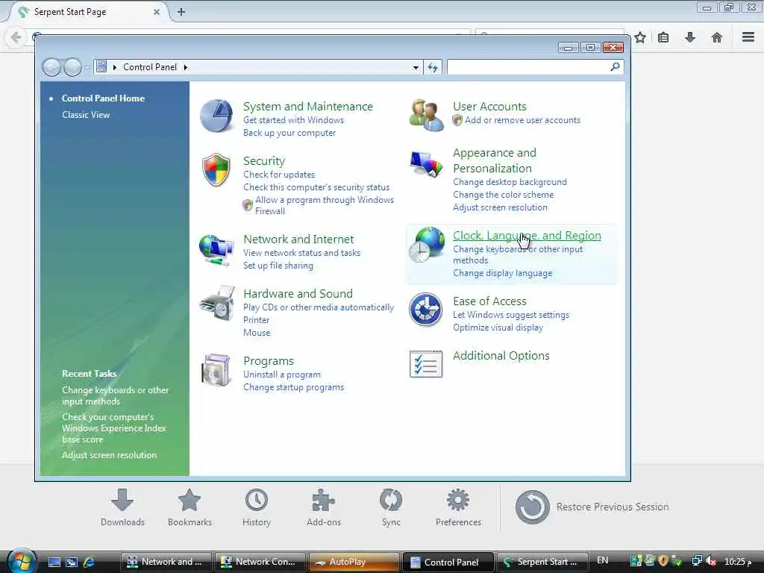Image resolution: width=764 pixels, height=573 pixels.
Task: Open the Mouse link under Hardware
Action: (x=257, y=333)
